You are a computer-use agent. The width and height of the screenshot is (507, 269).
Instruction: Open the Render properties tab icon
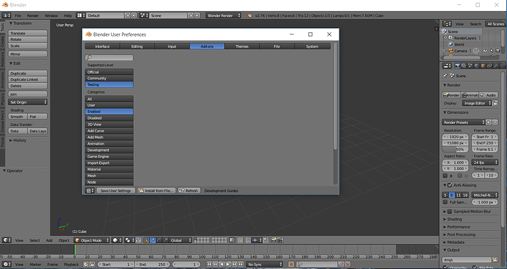[x=457, y=65]
